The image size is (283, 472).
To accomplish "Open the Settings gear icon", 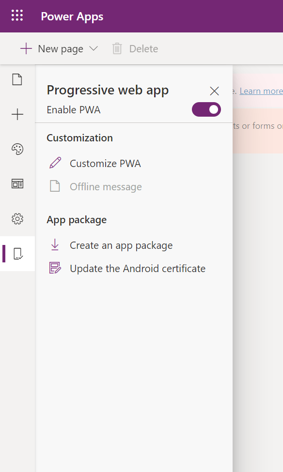I will pos(17,219).
